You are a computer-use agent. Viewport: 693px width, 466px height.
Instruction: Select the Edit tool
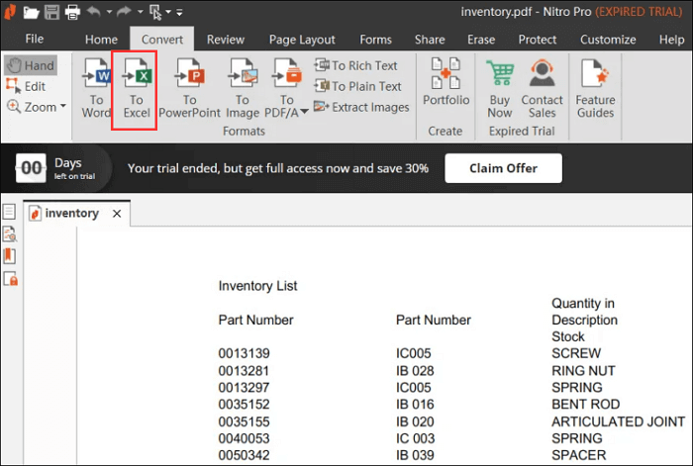point(26,86)
